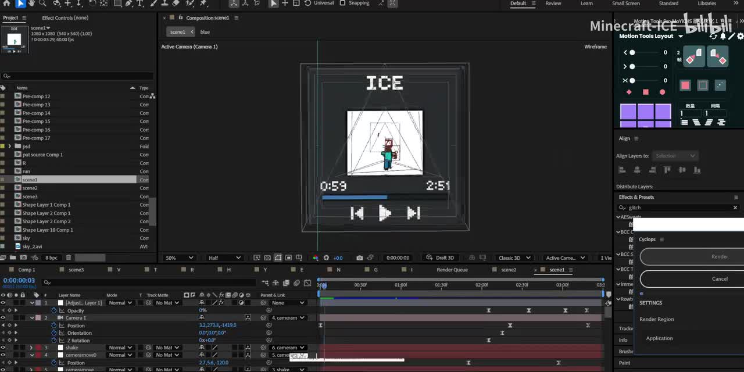
Task: Click the align left edges icon
Action: [x=622, y=170]
